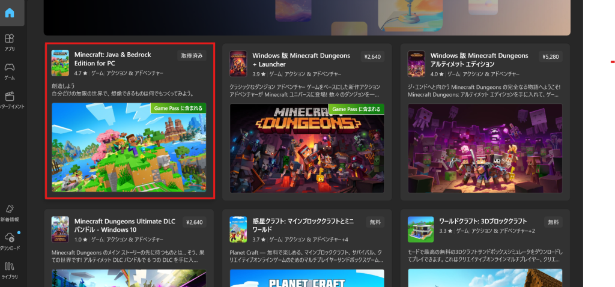Click the Minecraft Java & Bedrock app icon
Viewport: 615px width, 287px height.
click(60, 63)
